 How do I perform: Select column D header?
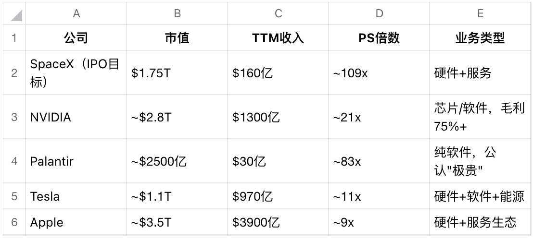tap(379, 14)
